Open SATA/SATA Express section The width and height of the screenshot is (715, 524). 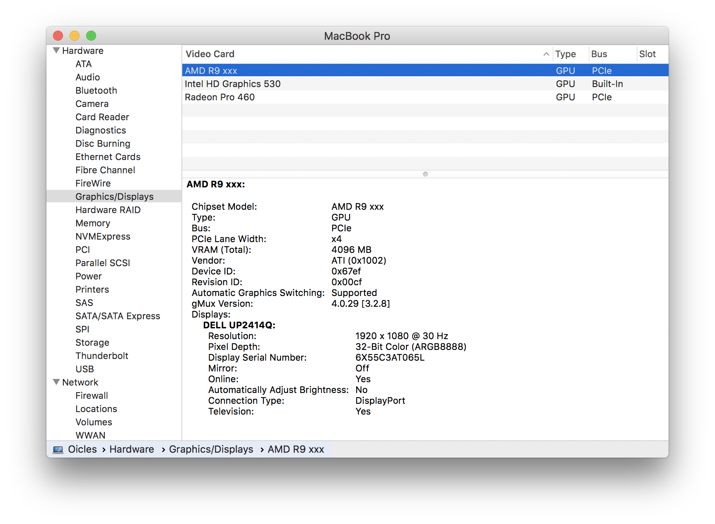(118, 316)
